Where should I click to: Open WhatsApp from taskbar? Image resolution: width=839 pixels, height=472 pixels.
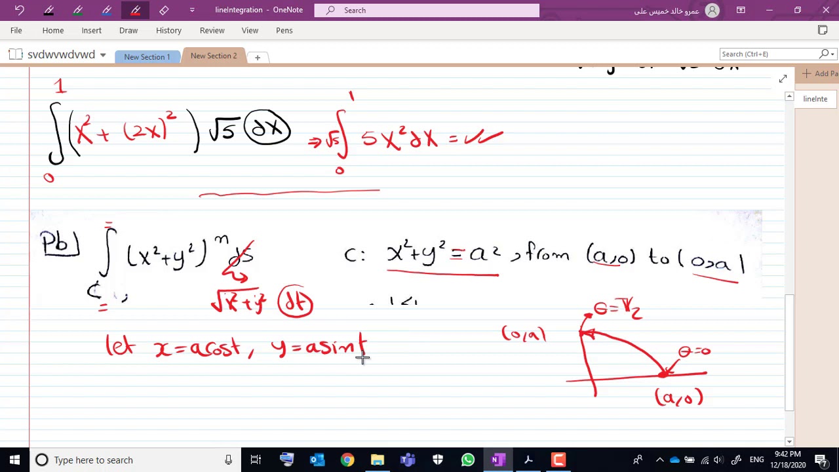468,460
